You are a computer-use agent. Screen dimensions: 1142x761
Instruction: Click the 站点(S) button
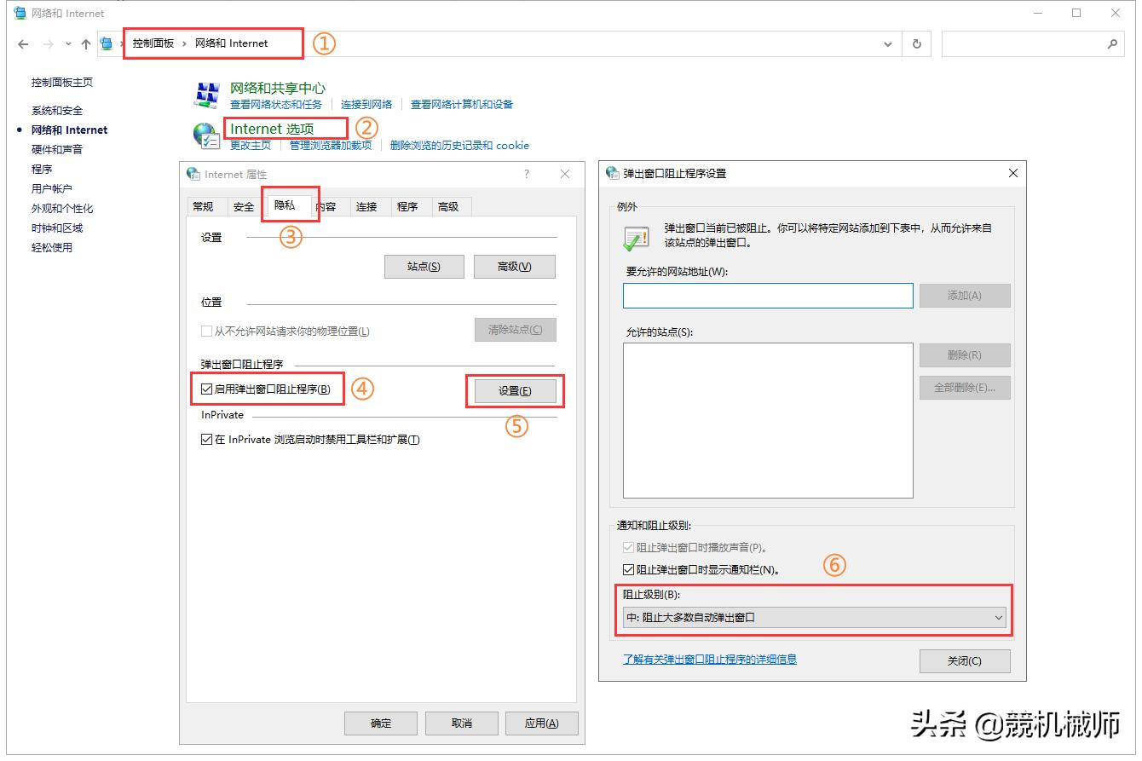[424, 267]
